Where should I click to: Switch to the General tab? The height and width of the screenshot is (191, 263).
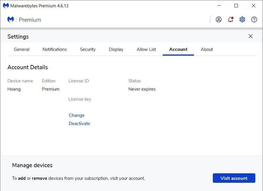21,49
